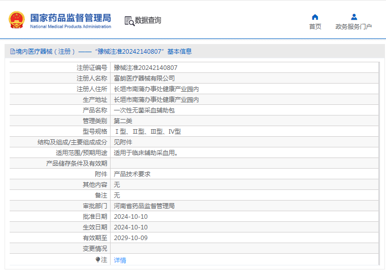
Task: Click the 适用范围/预期用途 label
Action: coord(82,153)
